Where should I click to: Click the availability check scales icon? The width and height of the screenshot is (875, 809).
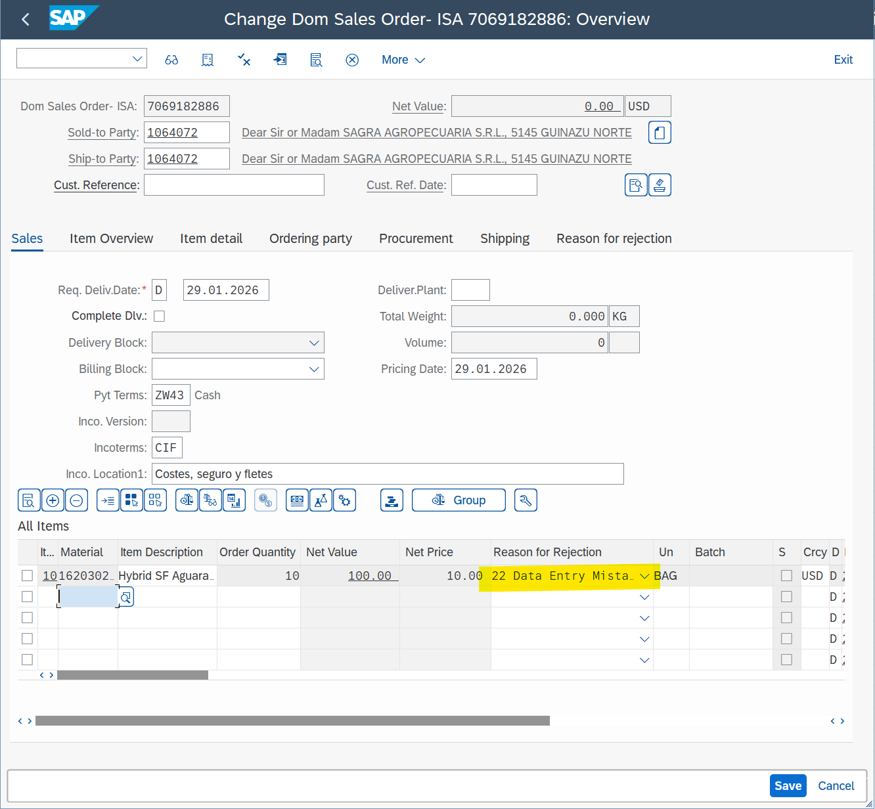(x=187, y=500)
